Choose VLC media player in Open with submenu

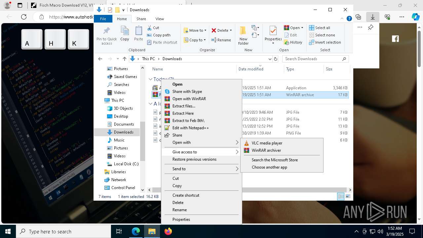[282, 143]
